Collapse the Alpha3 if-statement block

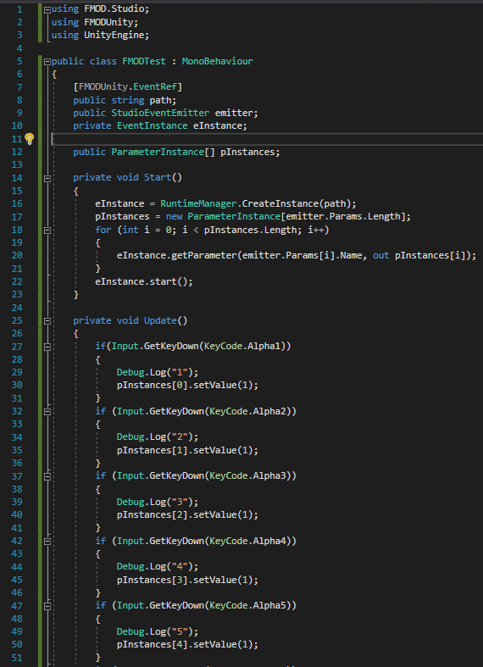[x=47, y=477]
